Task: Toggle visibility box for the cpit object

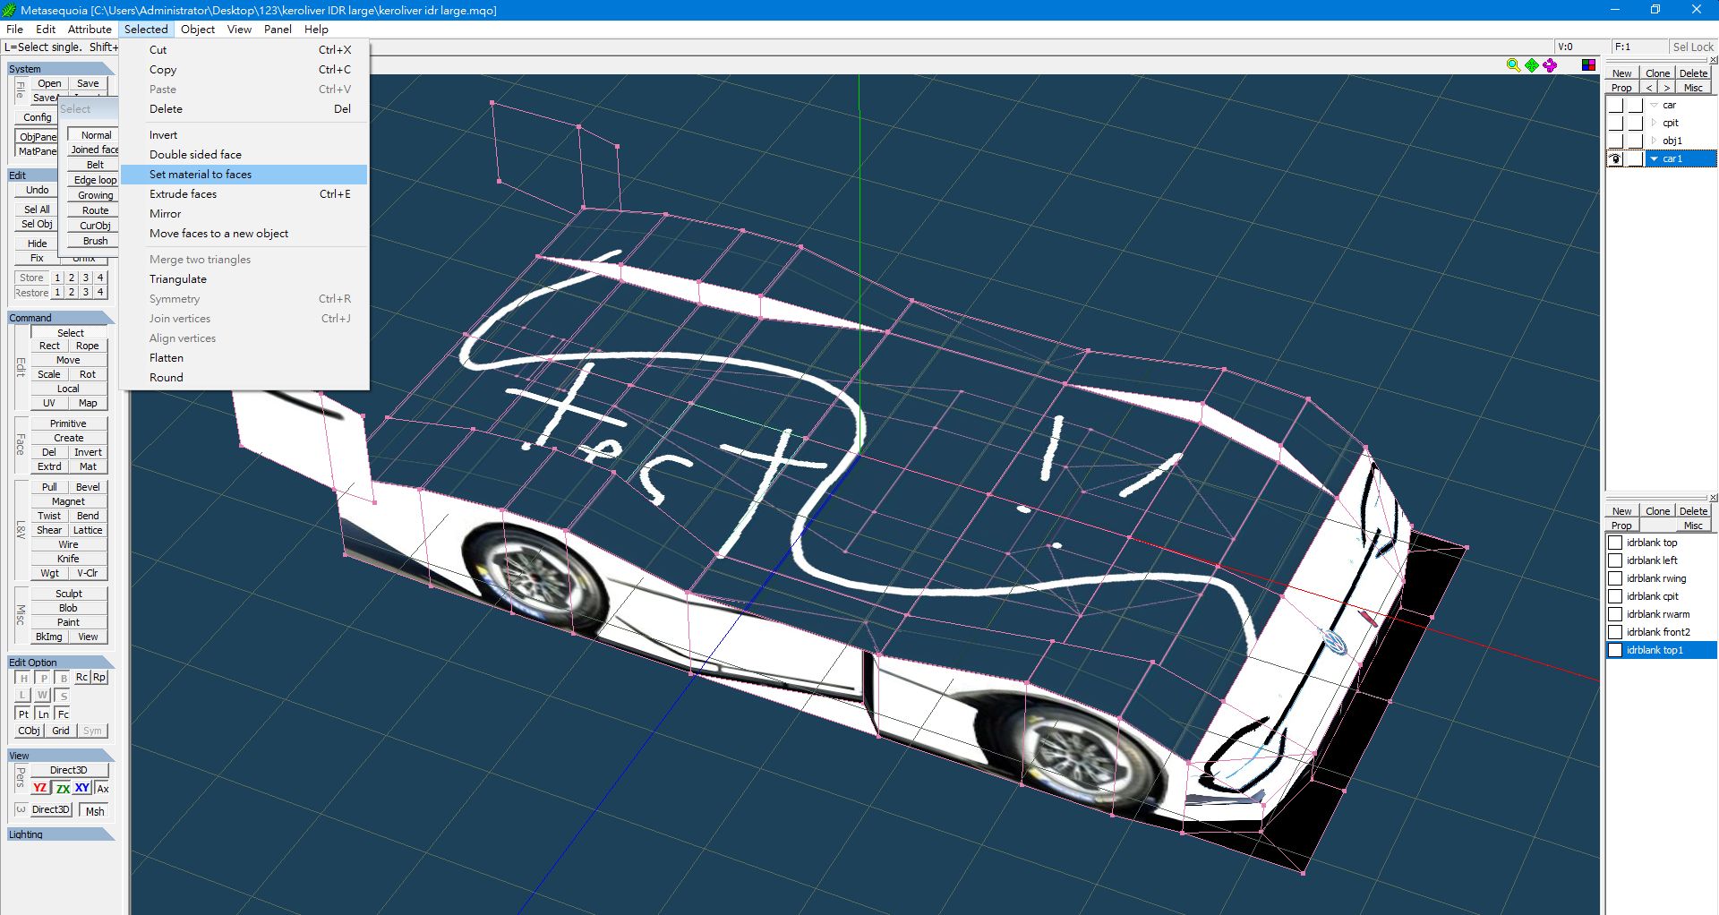Action: [1615, 124]
